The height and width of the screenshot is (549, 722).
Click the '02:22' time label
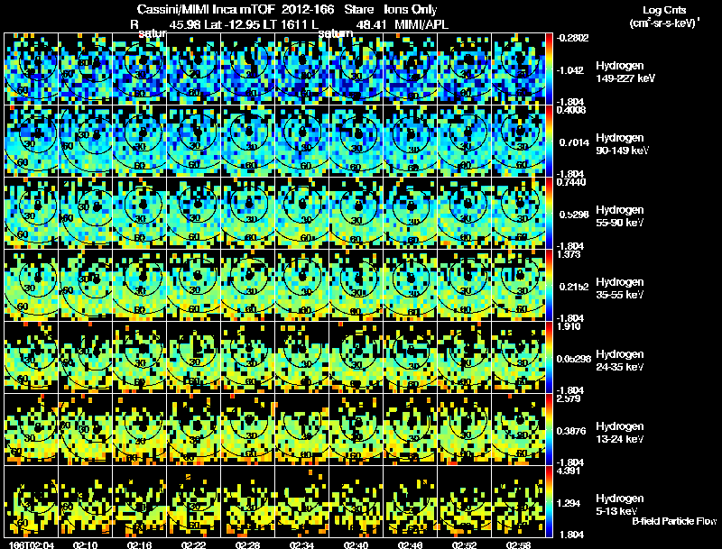click(193, 544)
